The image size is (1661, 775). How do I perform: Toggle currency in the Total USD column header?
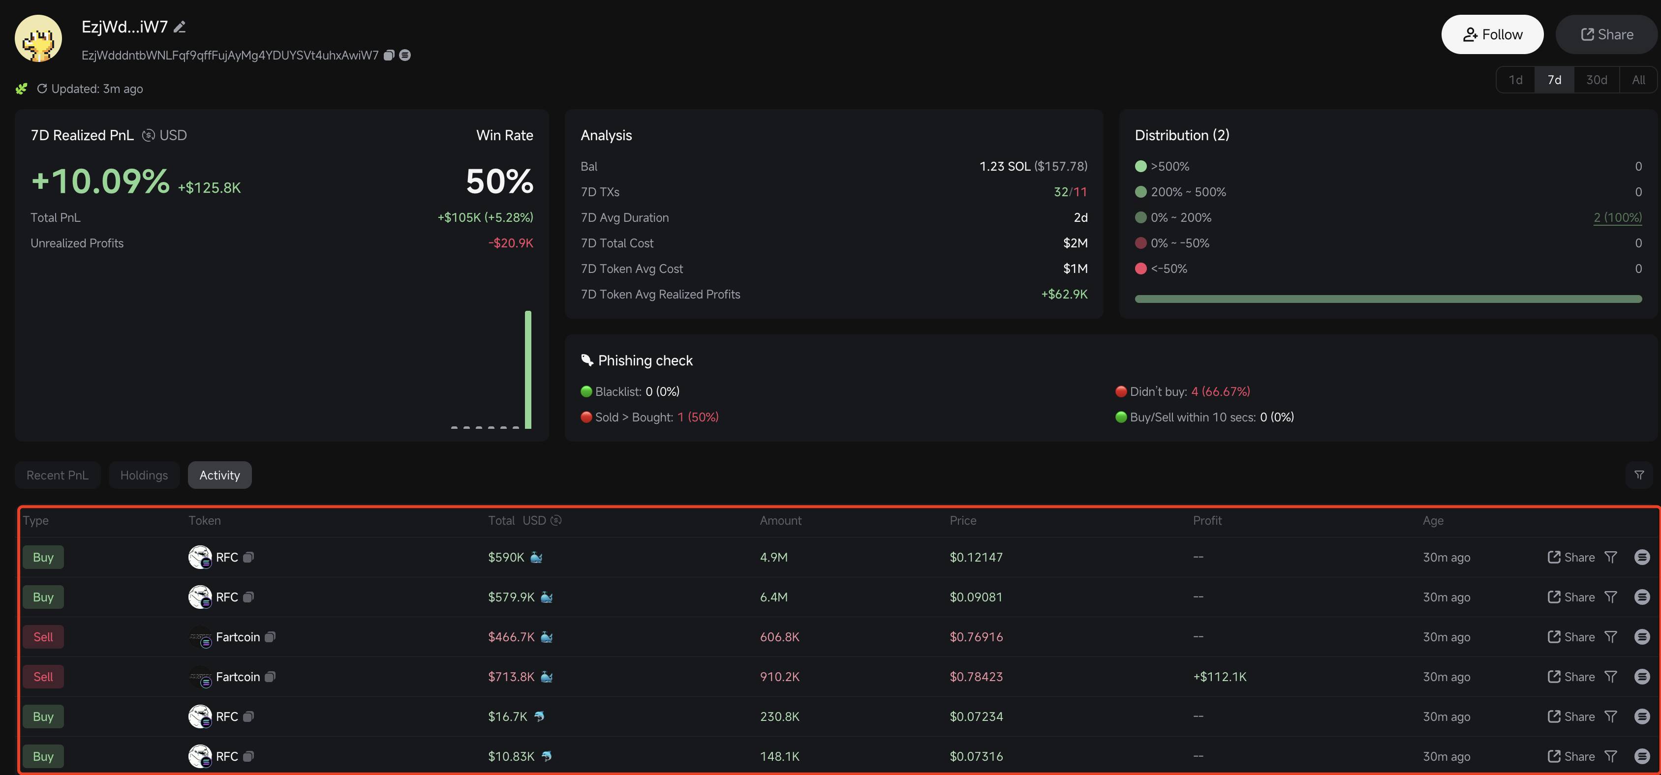click(556, 521)
